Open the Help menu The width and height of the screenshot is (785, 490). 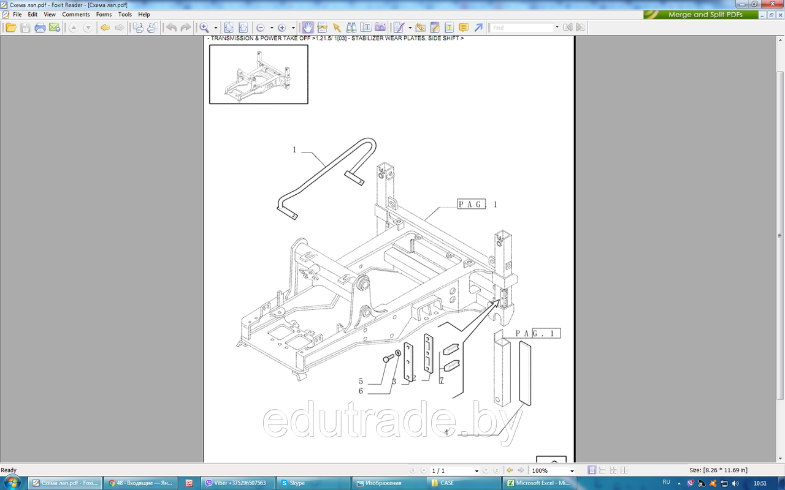[144, 14]
